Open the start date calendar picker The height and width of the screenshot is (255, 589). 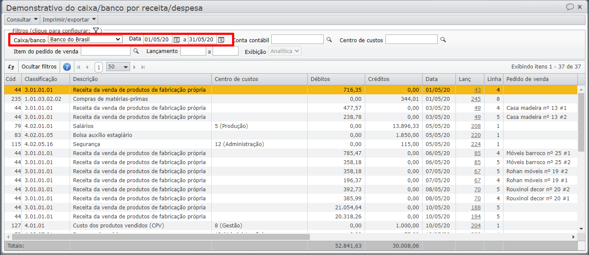(x=176, y=40)
